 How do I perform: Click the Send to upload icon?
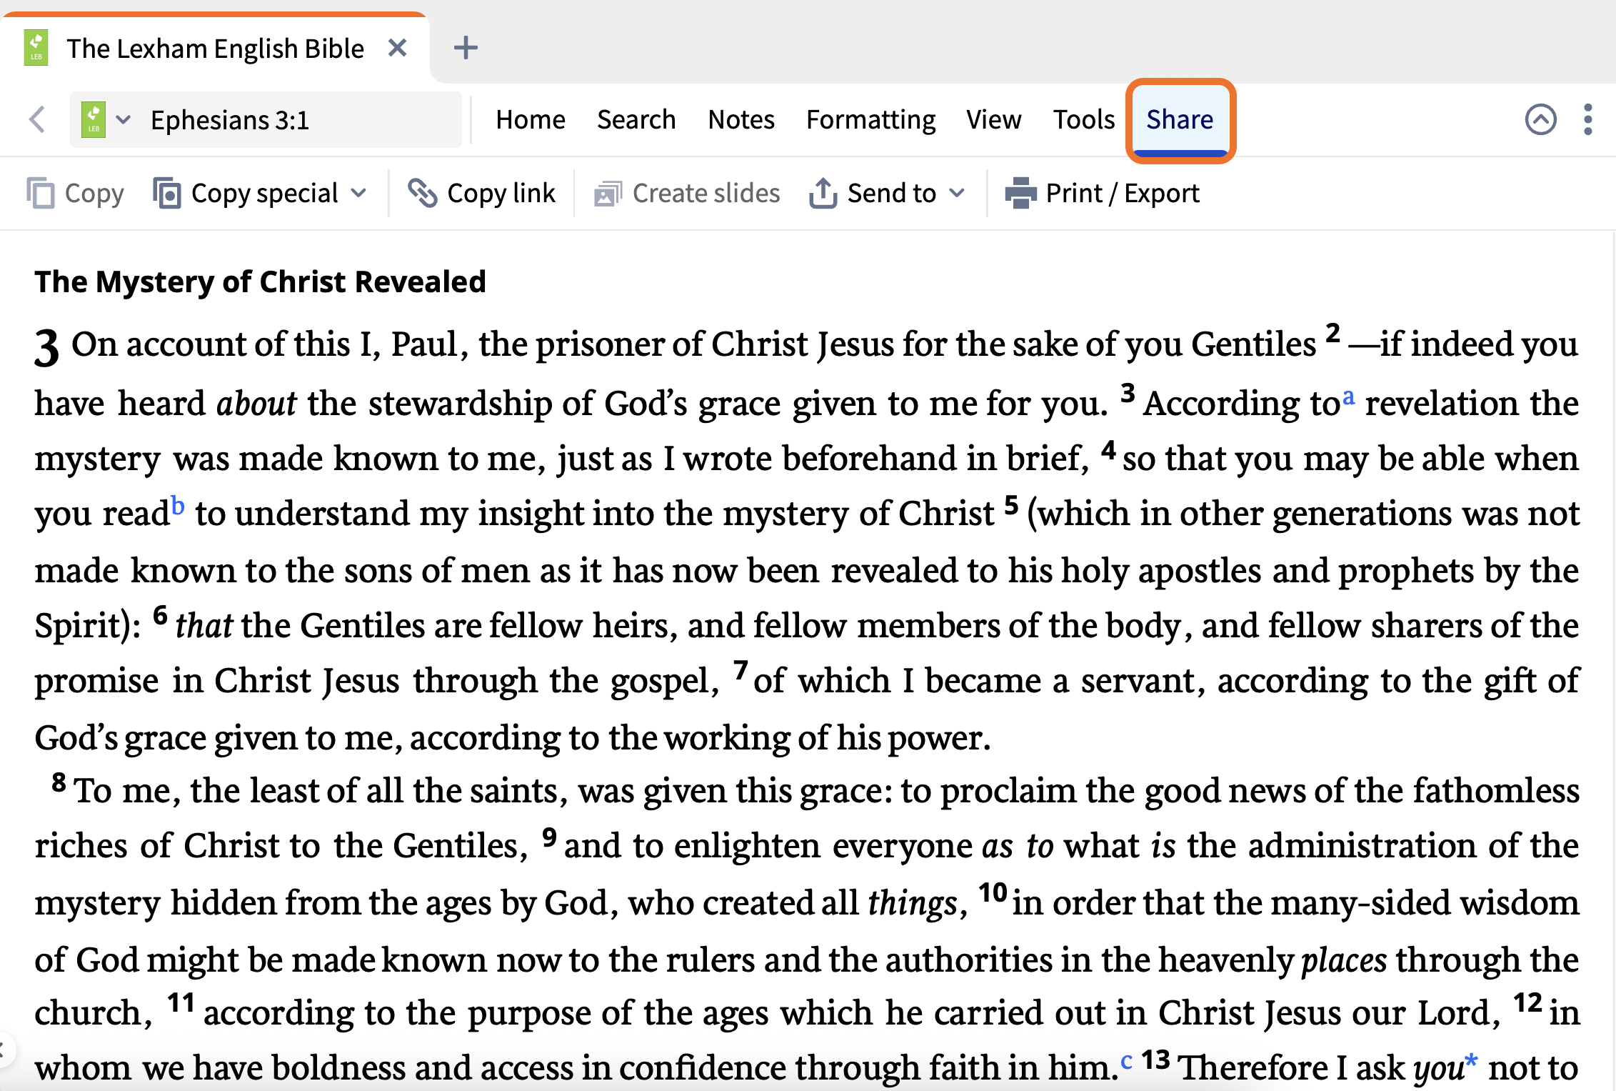point(823,193)
